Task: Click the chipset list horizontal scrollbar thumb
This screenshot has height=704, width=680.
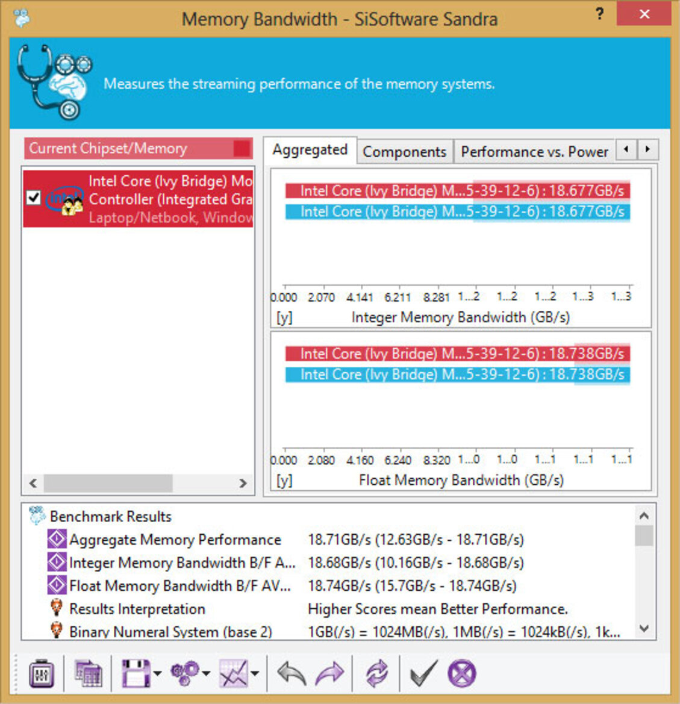Action: click(108, 483)
